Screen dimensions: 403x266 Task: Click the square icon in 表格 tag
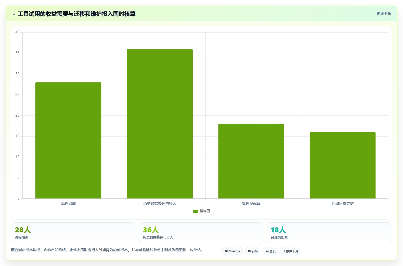(x=249, y=251)
